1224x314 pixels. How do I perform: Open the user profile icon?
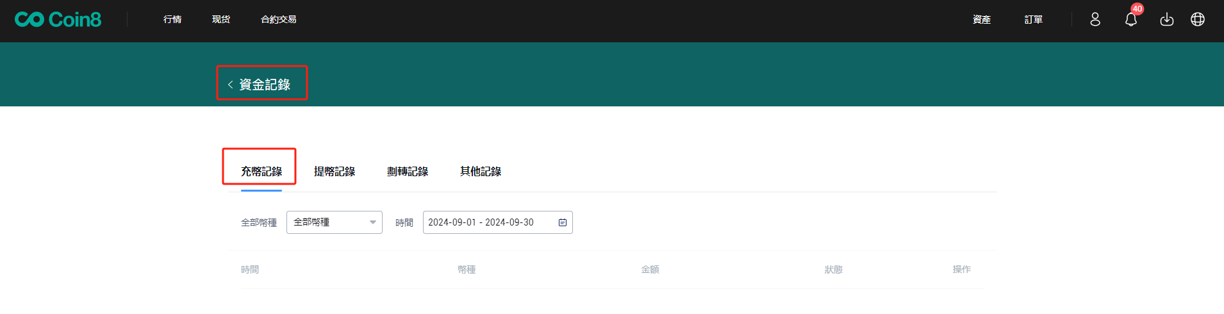[x=1095, y=20]
